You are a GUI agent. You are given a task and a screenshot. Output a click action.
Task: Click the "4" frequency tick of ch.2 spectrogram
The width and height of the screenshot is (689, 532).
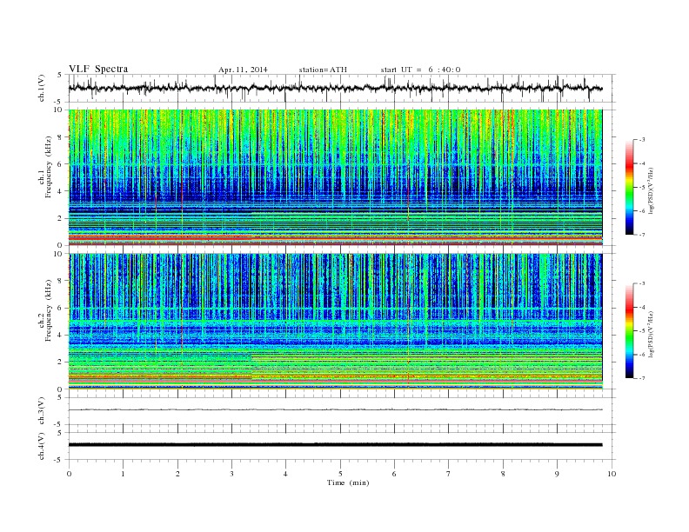[61, 335]
